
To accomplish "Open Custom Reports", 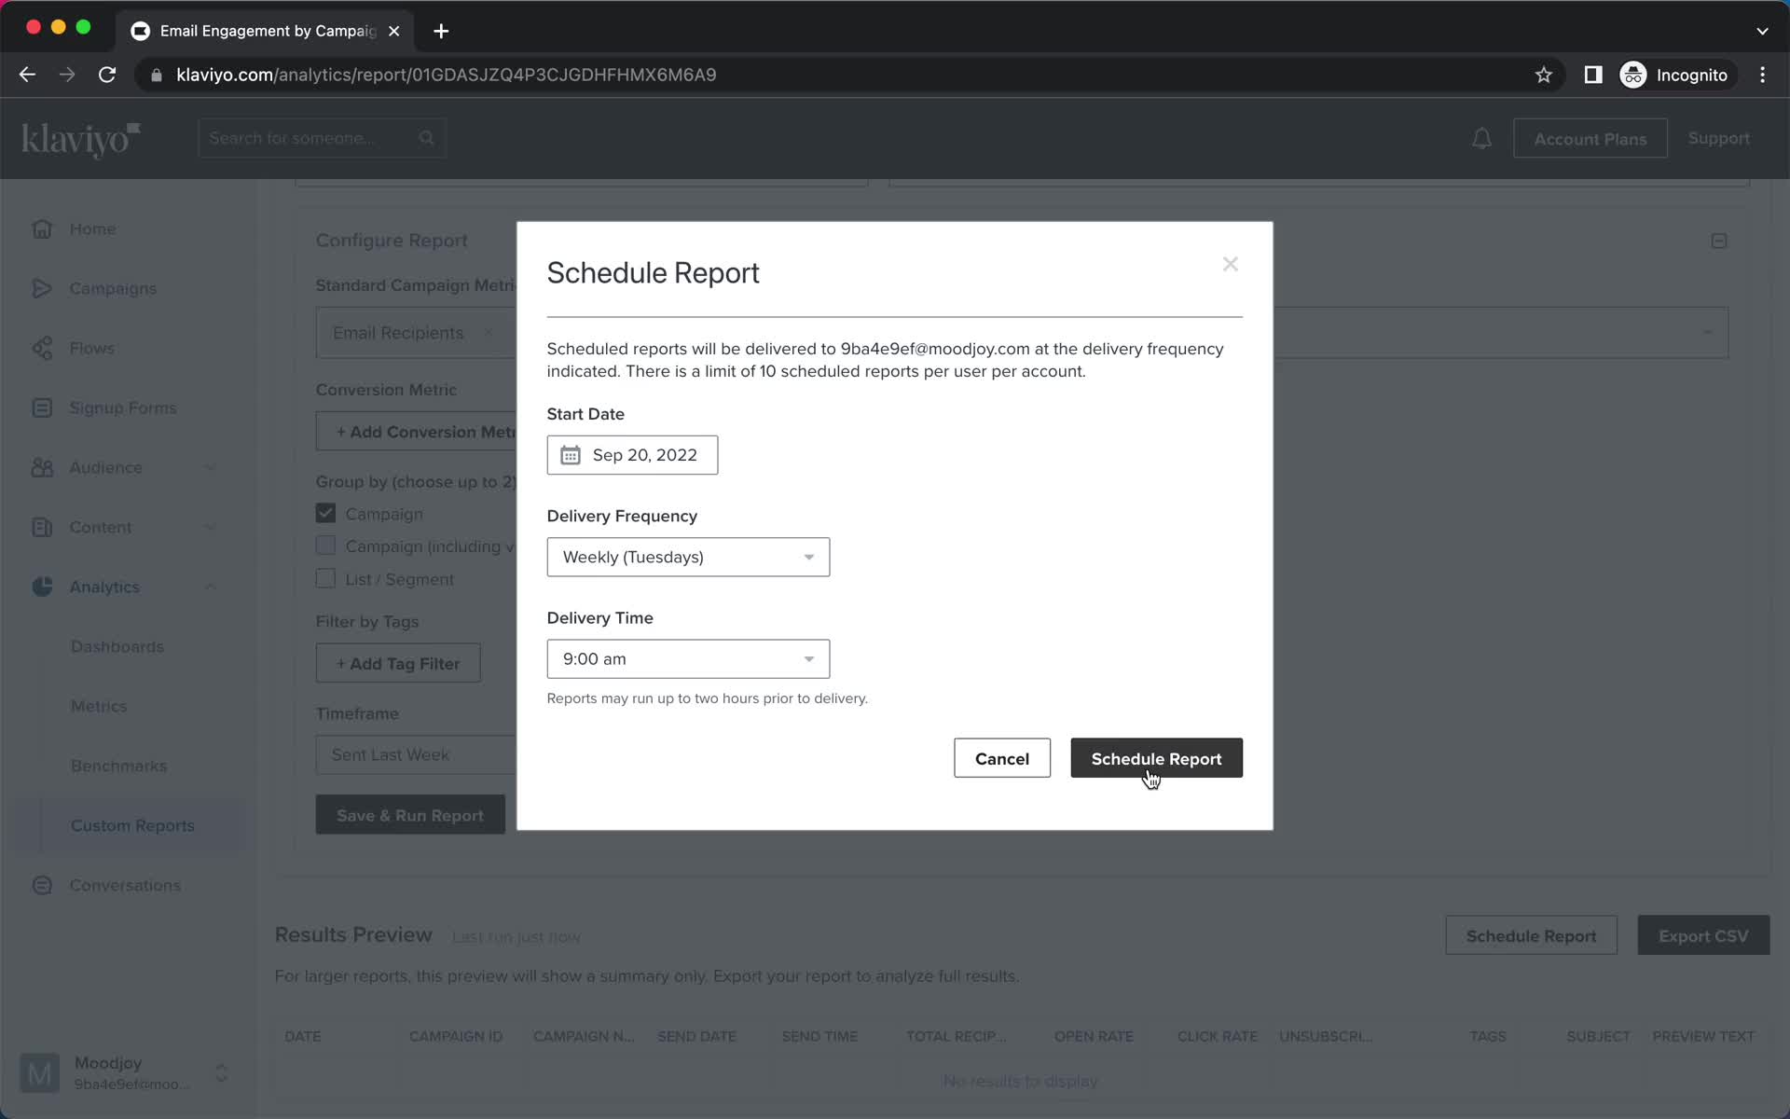I will click(x=132, y=825).
